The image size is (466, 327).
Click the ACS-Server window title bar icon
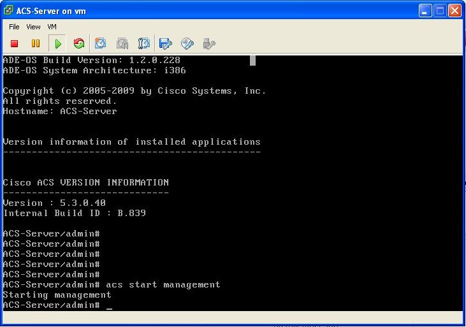[9, 10]
